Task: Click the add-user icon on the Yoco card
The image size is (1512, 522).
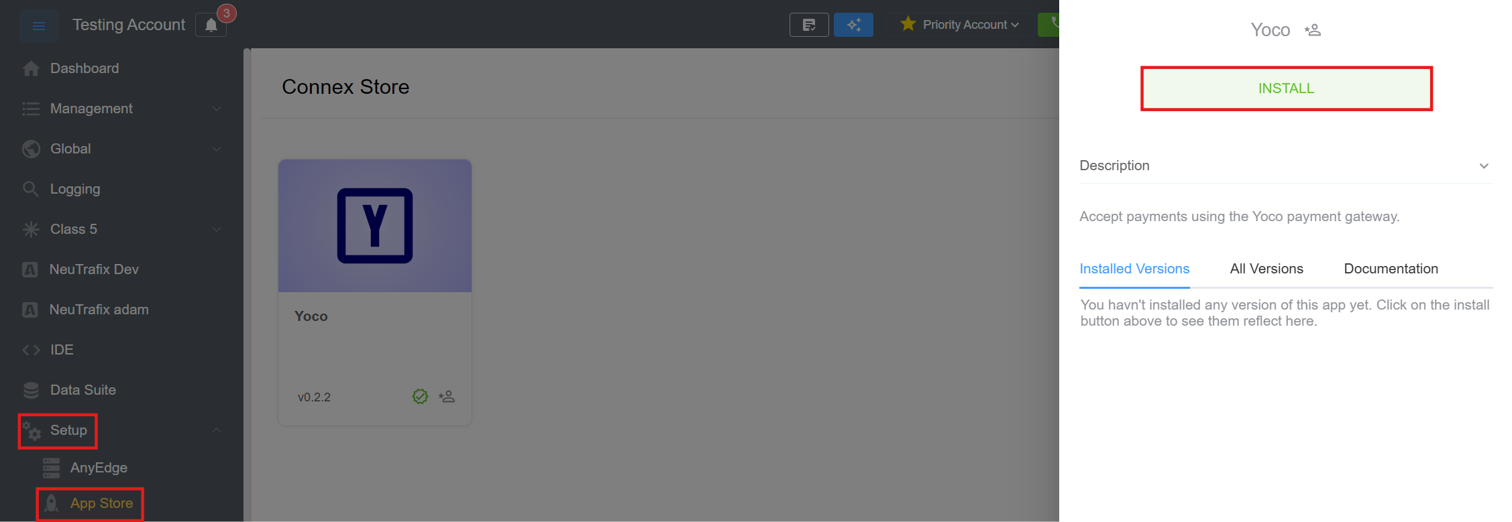Action: pyautogui.click(x=447, y=397)
